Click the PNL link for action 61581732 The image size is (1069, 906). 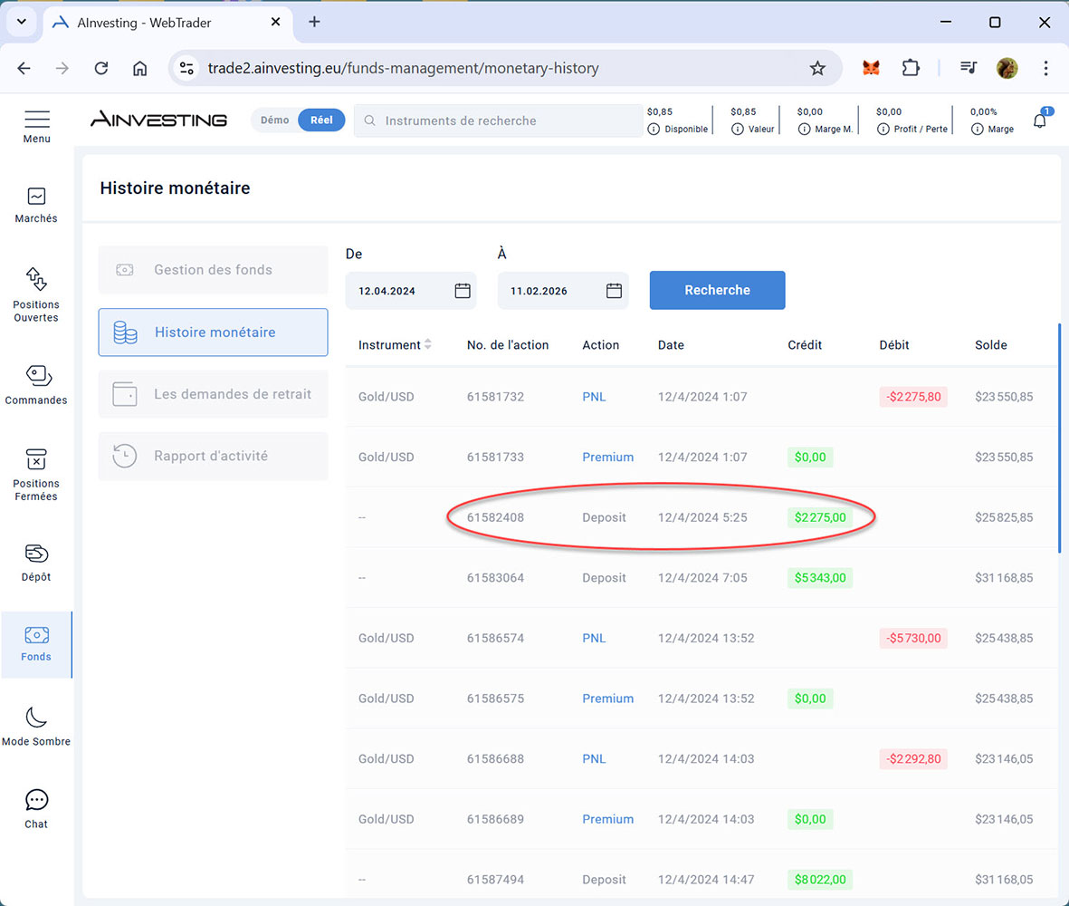594,397
